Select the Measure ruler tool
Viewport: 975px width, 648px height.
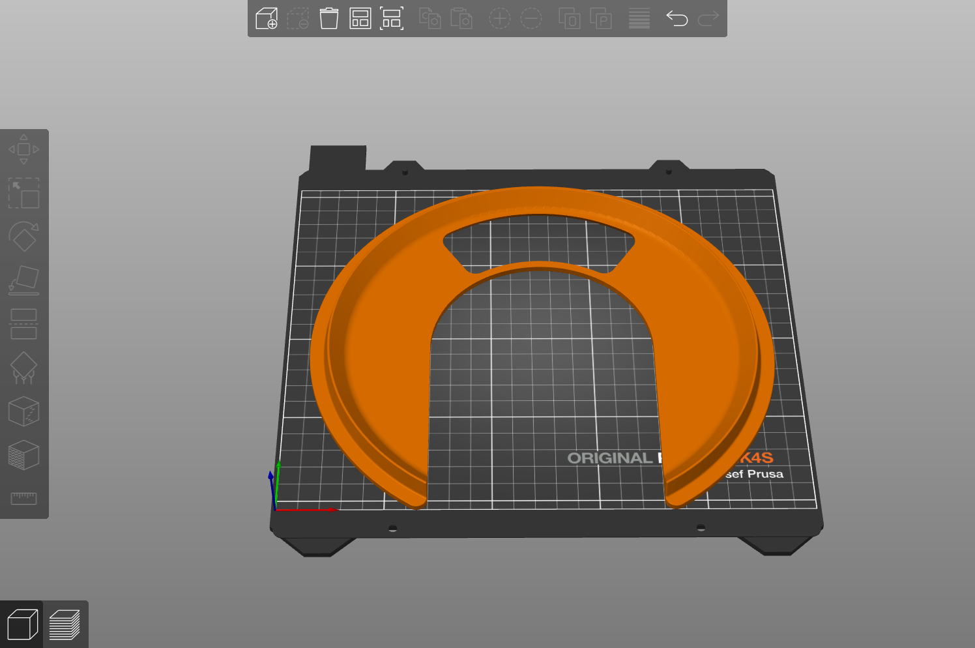23,499
